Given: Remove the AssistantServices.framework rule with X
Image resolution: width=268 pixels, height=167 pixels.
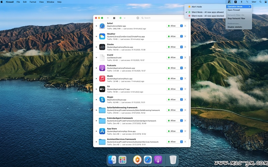Looking at the screenshot, I should click(x=185, y=142).
